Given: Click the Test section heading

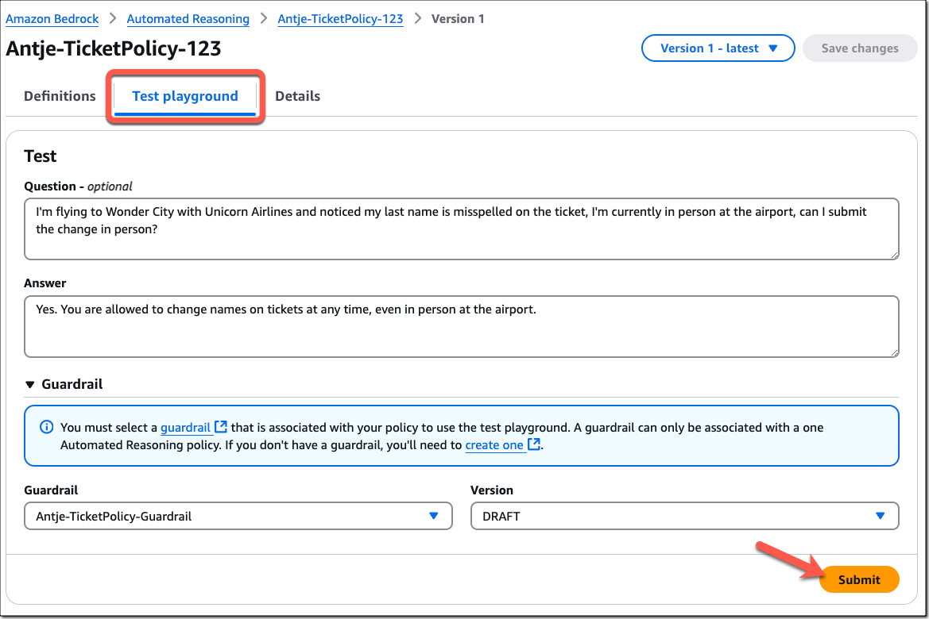Looking at the screenshot, I should point(41,156).
